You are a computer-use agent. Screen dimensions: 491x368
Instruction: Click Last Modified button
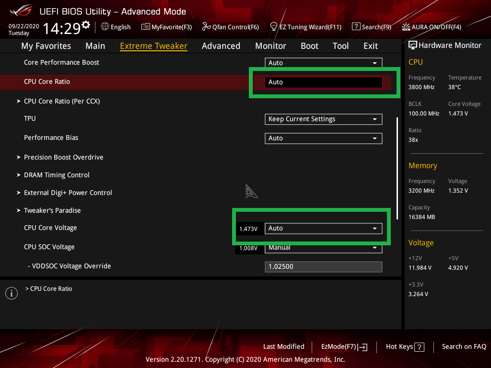pos(284,346)
